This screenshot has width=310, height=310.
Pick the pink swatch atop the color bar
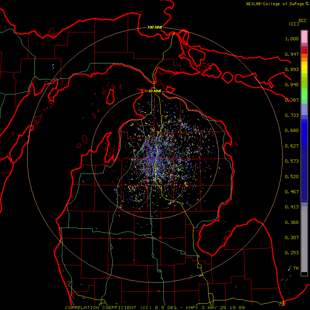304,37
